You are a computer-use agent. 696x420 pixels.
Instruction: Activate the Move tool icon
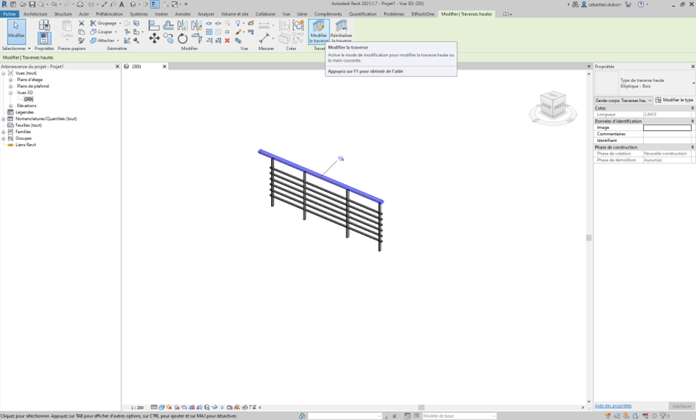[154, 38]
